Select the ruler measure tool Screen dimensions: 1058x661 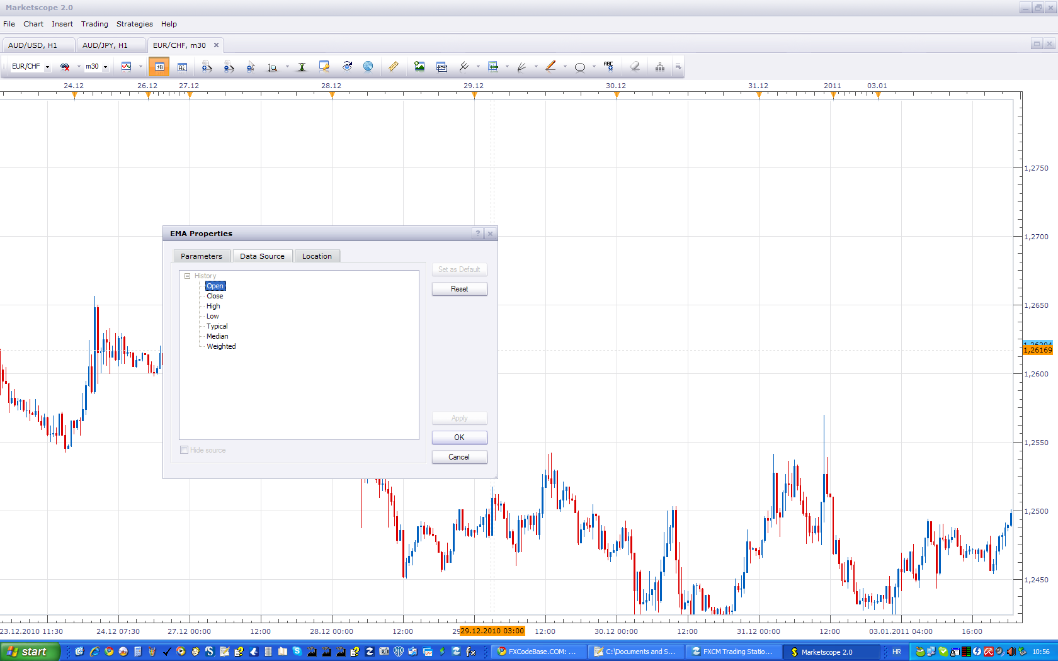point(394,66)
